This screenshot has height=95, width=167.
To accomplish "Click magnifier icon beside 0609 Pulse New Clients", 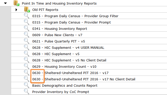I will 26,35.
